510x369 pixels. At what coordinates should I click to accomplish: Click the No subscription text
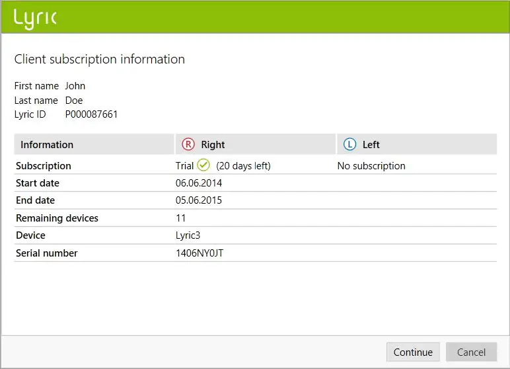point(371,166)
